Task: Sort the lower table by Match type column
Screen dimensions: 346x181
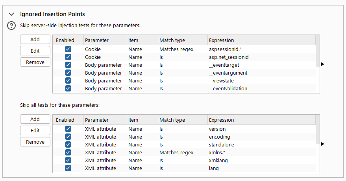Action: click(172, 120)
